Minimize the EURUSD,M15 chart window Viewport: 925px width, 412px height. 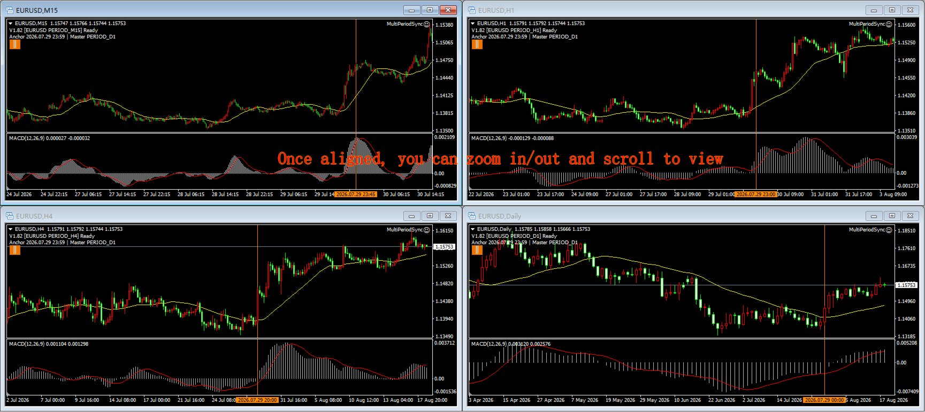412,10
